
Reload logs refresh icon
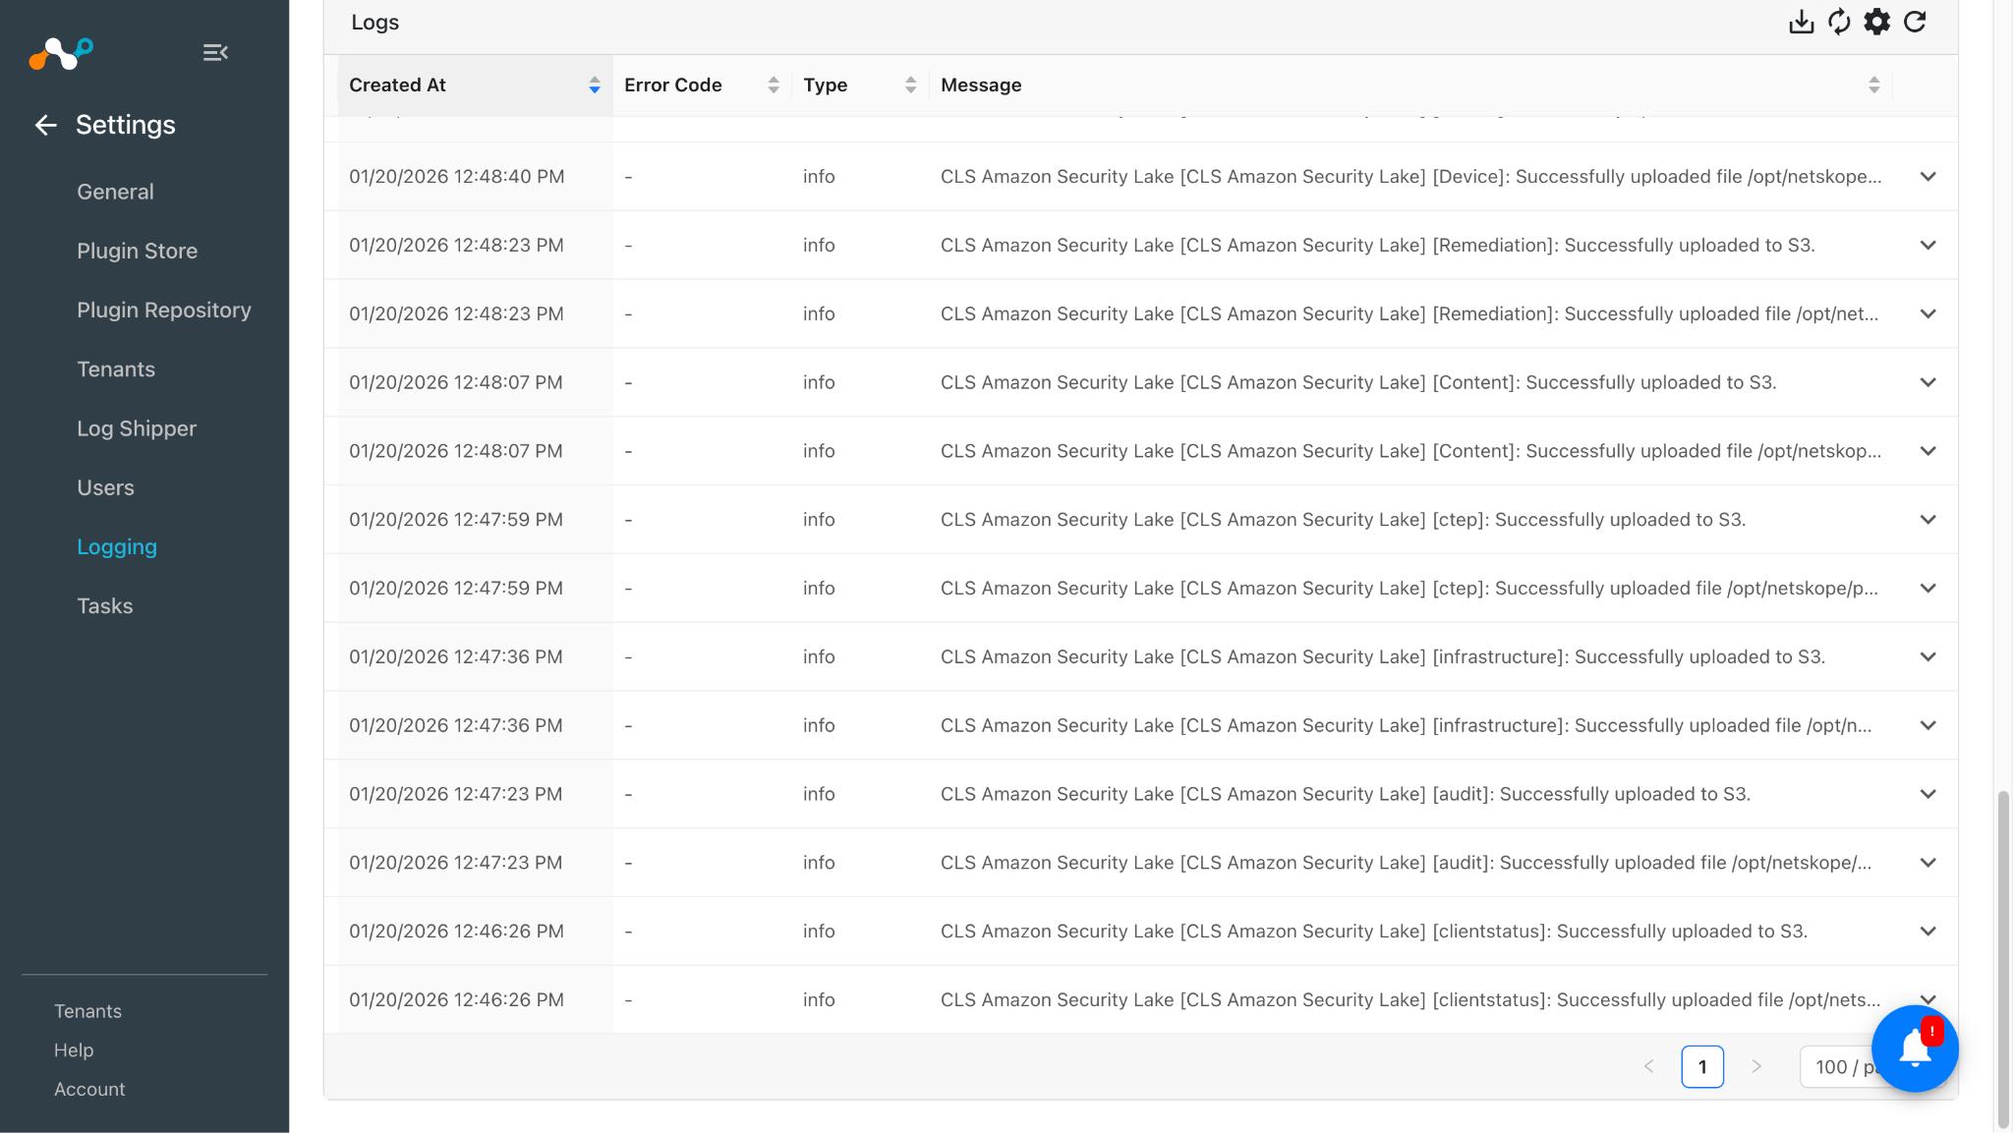pos(1915,22)
